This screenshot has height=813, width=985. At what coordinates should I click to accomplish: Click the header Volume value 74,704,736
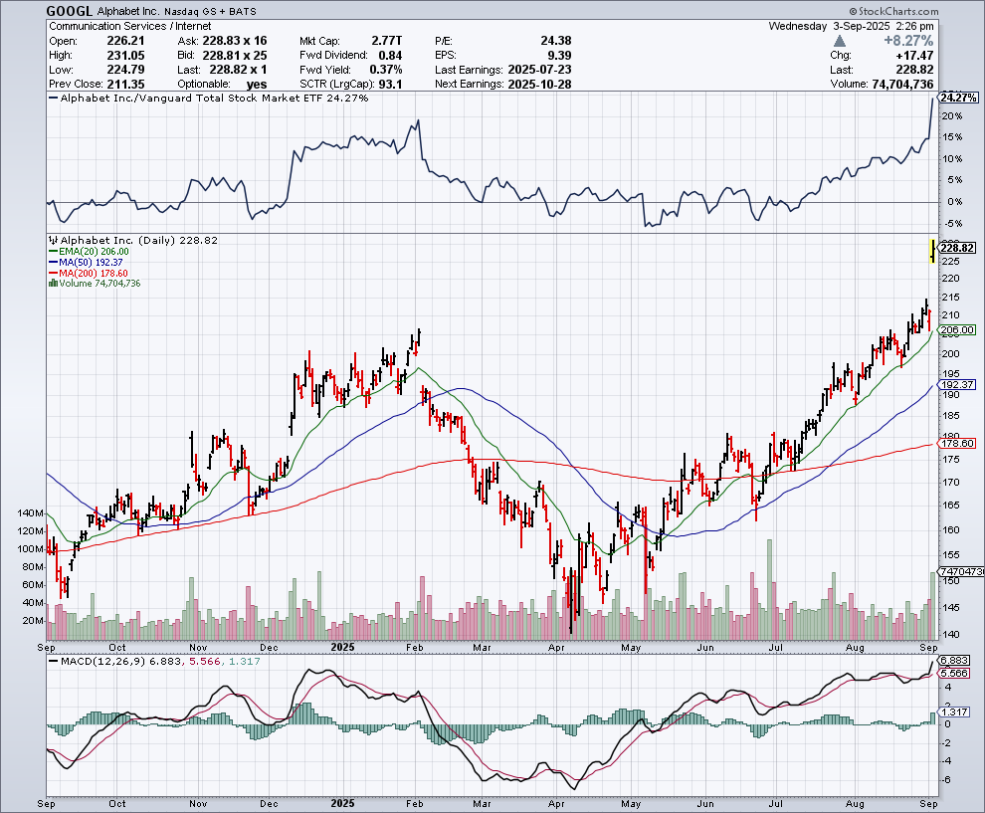(x=902, y=85)
